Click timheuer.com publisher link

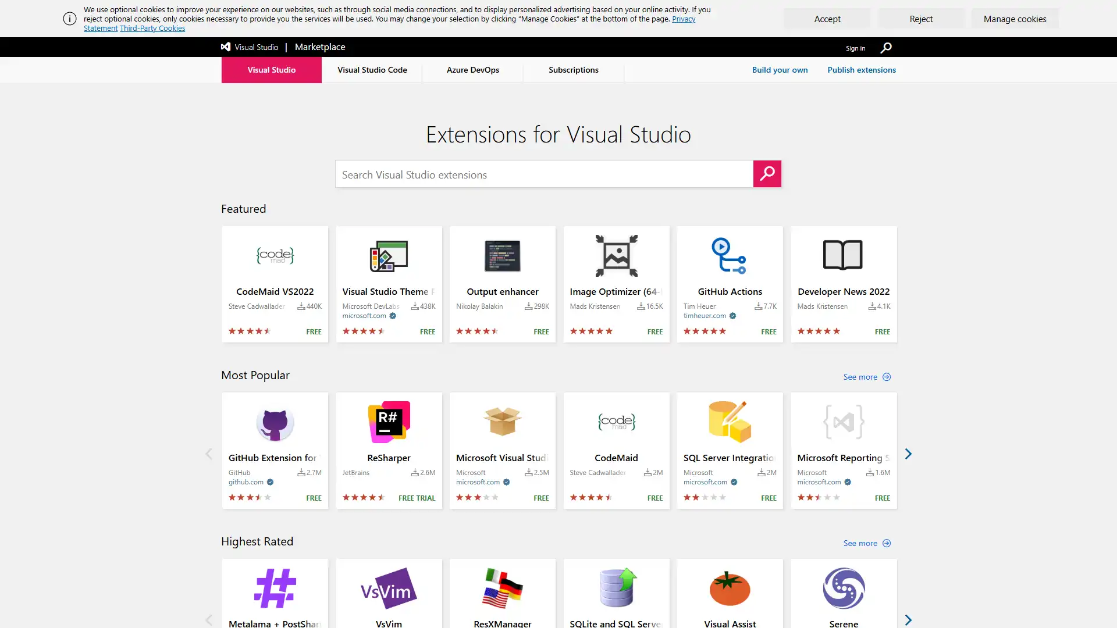705,316
